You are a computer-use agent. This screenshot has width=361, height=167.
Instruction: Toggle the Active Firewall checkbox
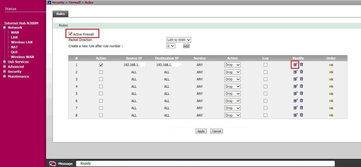(70, 34)
